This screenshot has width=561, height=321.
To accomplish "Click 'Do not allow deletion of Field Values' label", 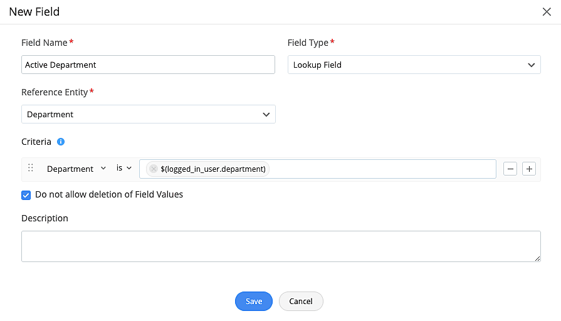I will pyautogui.click(x=109, y=194).
